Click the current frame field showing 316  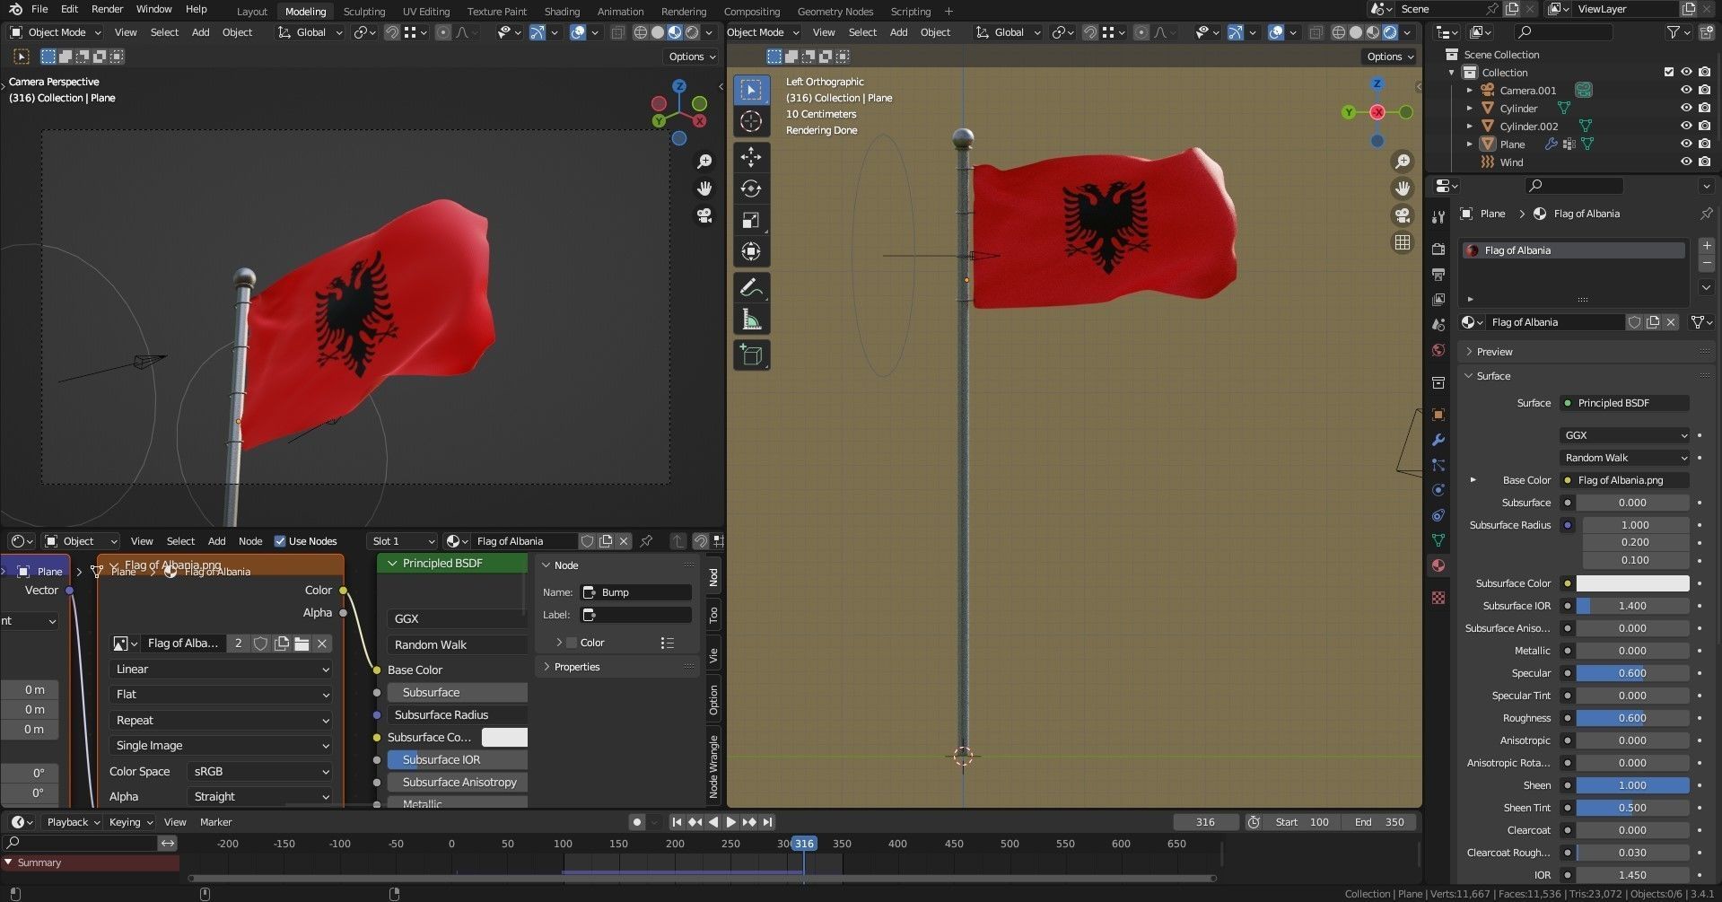click(x=1205, y=822)
